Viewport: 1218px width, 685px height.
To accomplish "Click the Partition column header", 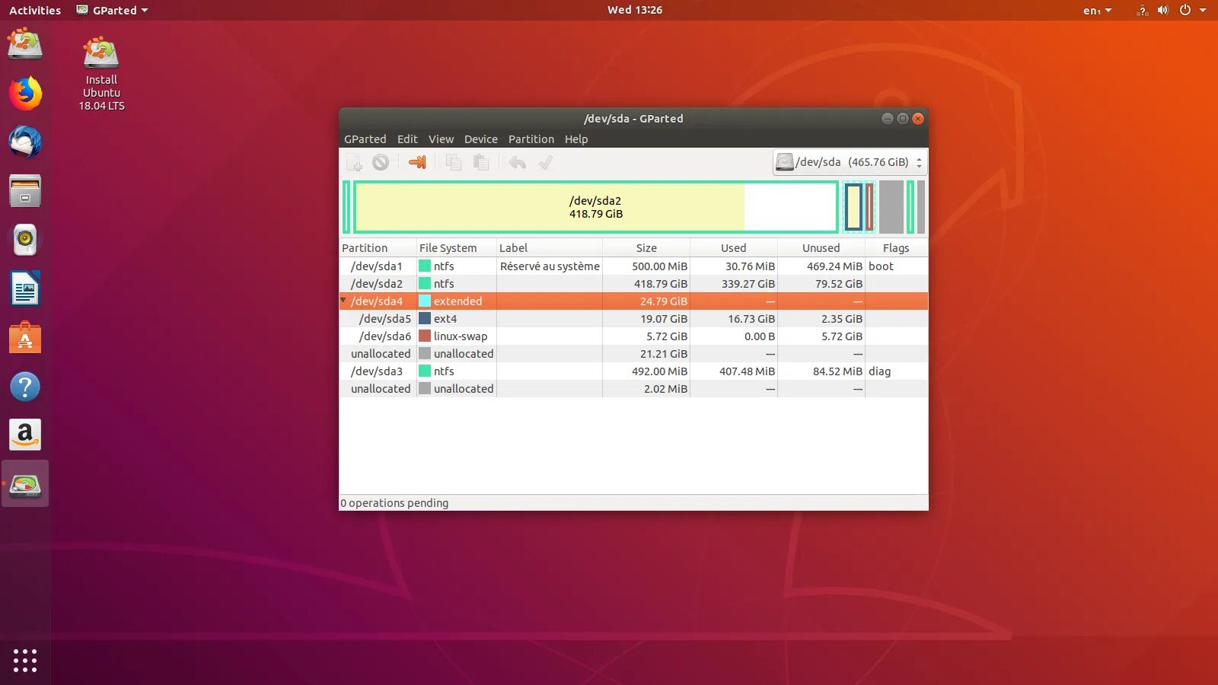I will (378, 248).
